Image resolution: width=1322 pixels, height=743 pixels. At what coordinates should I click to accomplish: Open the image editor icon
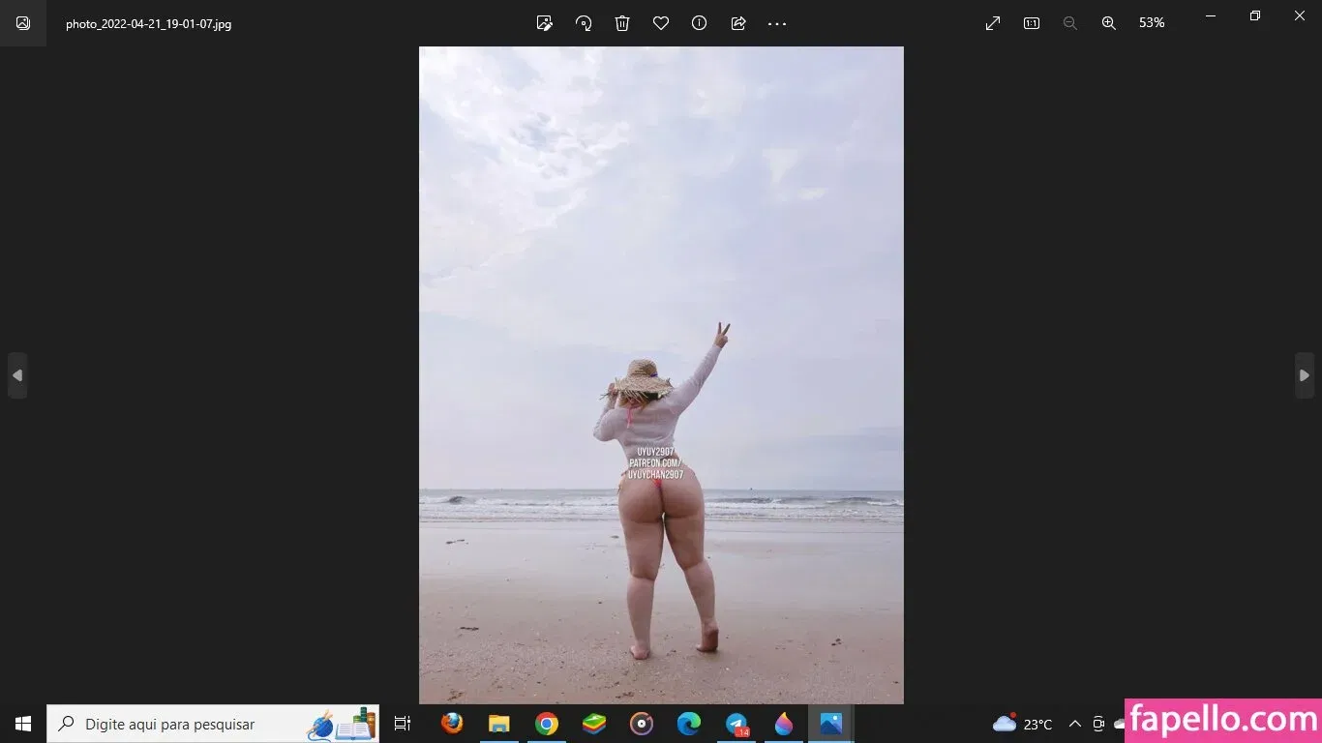(x=544, y=23)
